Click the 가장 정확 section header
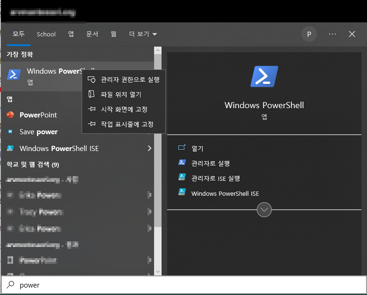Viewport: 367px width, 295px height. point(20,55)
